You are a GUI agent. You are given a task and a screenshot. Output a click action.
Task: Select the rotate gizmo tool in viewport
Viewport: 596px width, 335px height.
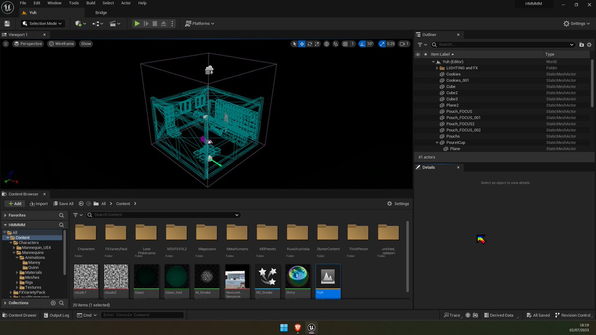pyautogui.click(x=310, y=44)
